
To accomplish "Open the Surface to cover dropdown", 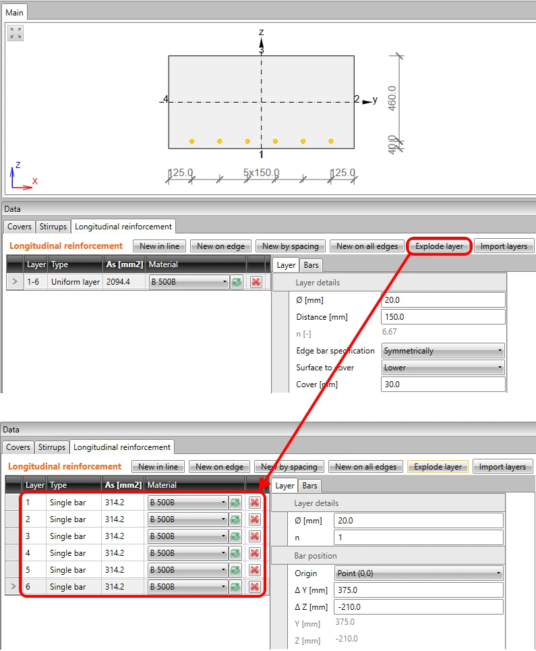I will pyautogui.click(x=443, y=368).
